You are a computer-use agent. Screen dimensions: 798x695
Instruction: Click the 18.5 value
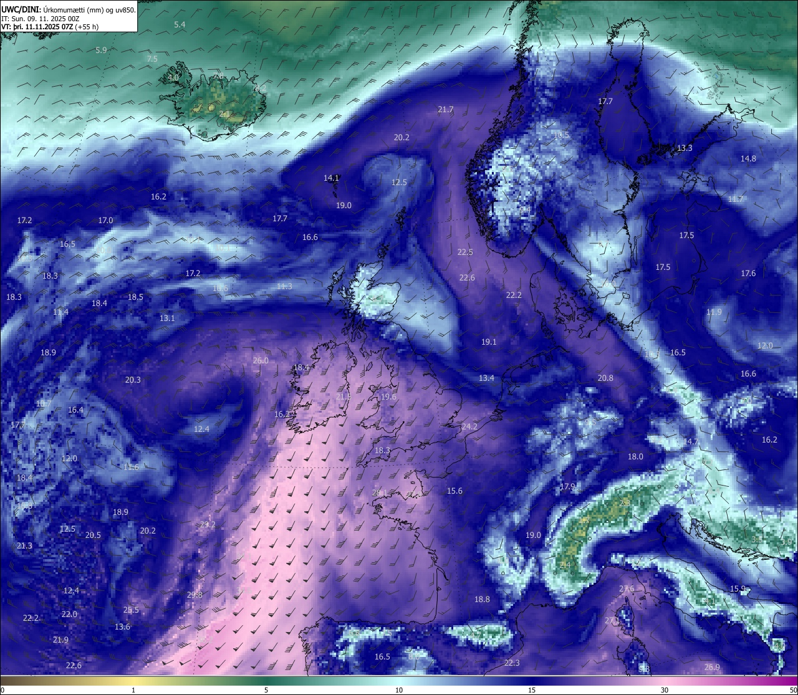135,297
